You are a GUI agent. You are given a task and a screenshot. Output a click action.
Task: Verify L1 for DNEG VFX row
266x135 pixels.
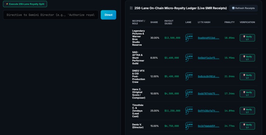[247, 76]
